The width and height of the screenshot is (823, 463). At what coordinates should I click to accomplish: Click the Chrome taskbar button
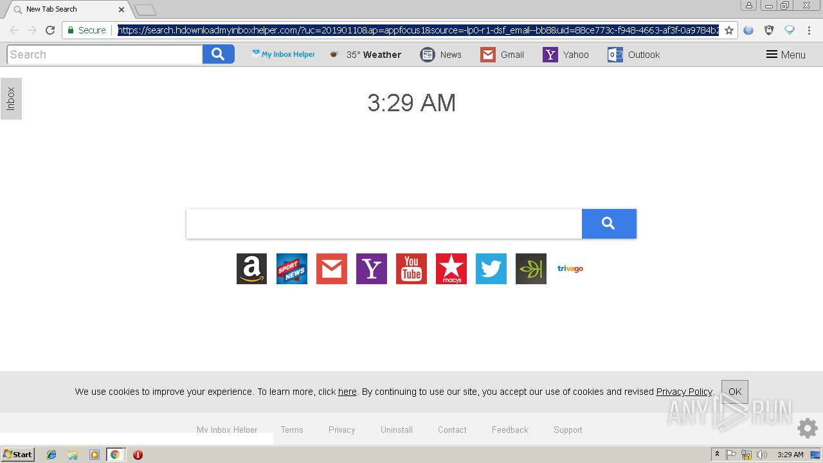(x=114, y=455)
